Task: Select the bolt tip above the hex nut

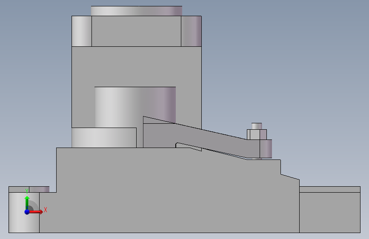Action: [257, 126]
